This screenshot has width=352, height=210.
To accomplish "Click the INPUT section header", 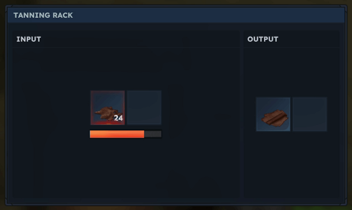I will tap(29, 39).
